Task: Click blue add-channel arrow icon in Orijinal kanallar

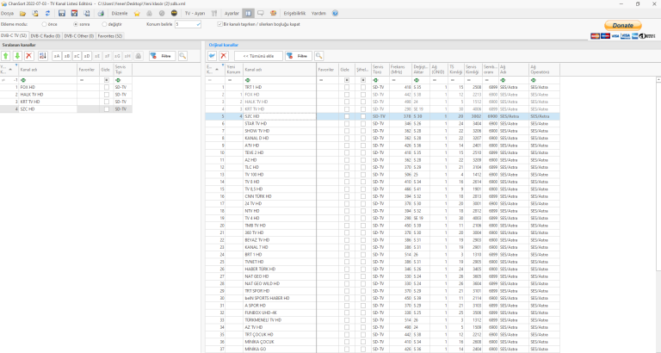Action: (x=212, y=56)
